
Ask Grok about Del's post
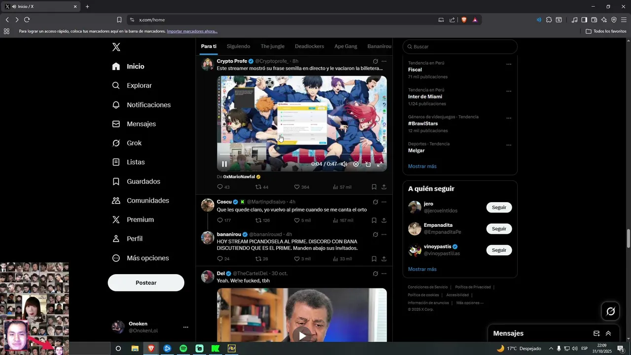(x=375, y=273)
